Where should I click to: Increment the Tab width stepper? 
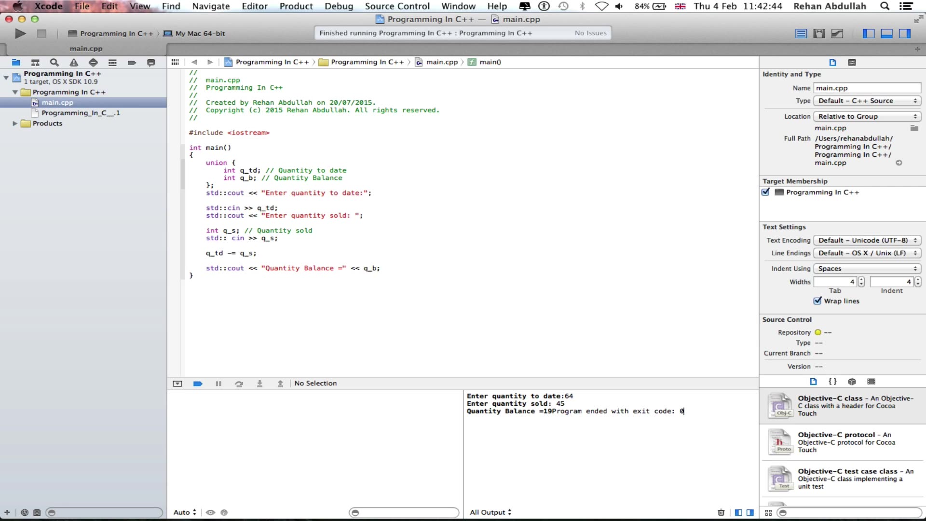coord(861,279)
